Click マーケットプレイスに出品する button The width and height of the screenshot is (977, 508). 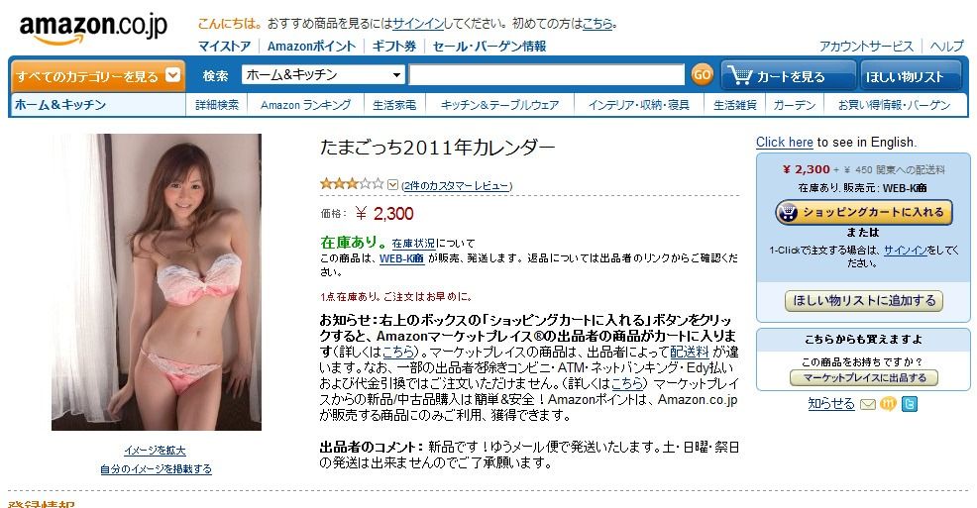[x=864, y=378]
